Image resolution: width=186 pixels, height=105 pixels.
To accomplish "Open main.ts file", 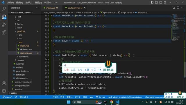I will tap(19, 67).
